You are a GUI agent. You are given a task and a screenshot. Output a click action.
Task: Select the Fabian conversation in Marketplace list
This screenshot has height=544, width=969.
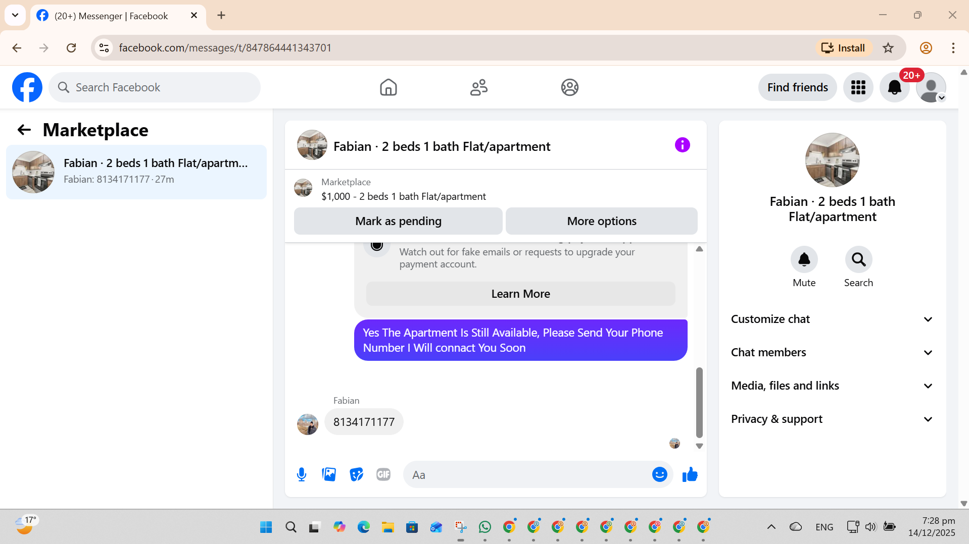pos(136,172)
